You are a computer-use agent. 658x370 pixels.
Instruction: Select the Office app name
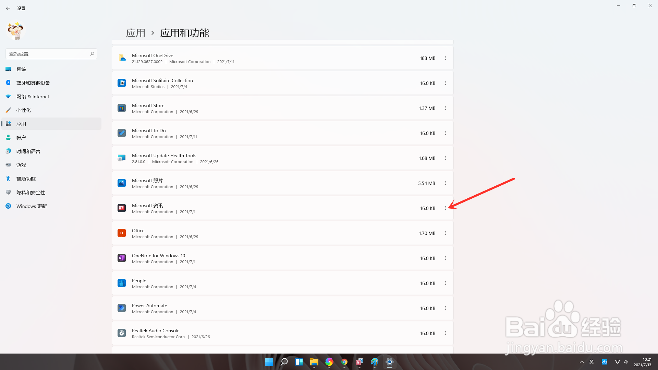pyautogui.click(x=138, y=231)
